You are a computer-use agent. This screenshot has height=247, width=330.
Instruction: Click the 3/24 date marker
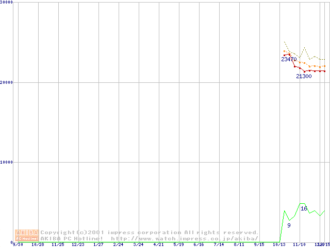pyautogui.click(x=138, y=244)
